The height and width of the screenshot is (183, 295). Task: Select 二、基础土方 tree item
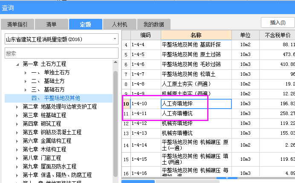(x=48, y=81)
